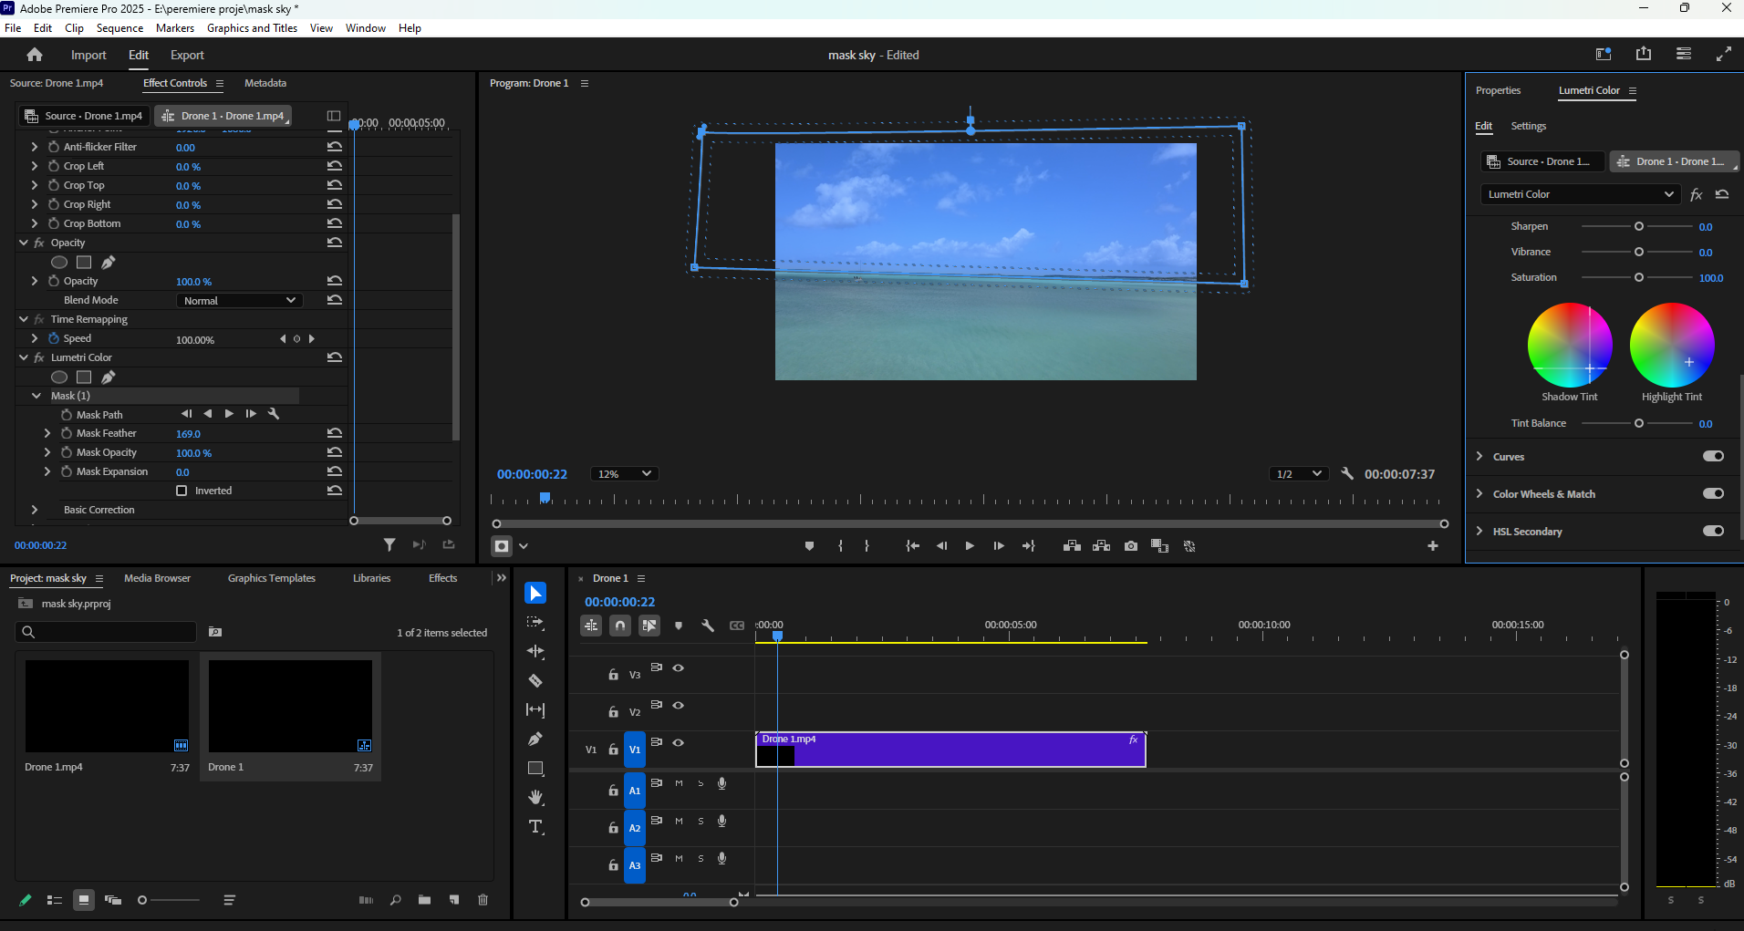1744x931 pixels.
Task: Step forward one frame in Program monitor
Action: tap(999, 546)
